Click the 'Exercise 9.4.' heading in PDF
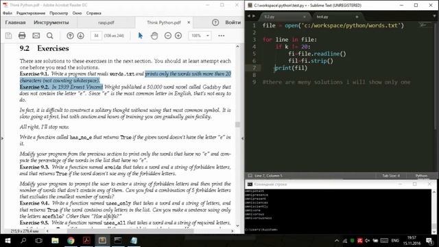This screenshot has height=247, width=439. pos(34,203)
